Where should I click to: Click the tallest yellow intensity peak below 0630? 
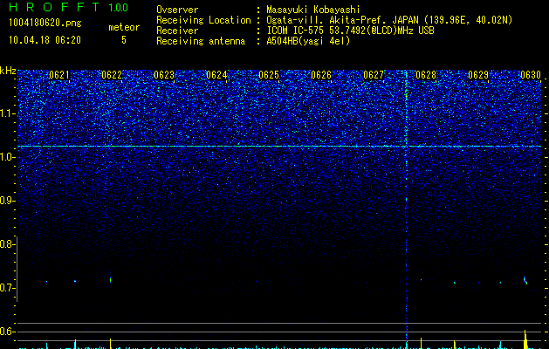525,339
